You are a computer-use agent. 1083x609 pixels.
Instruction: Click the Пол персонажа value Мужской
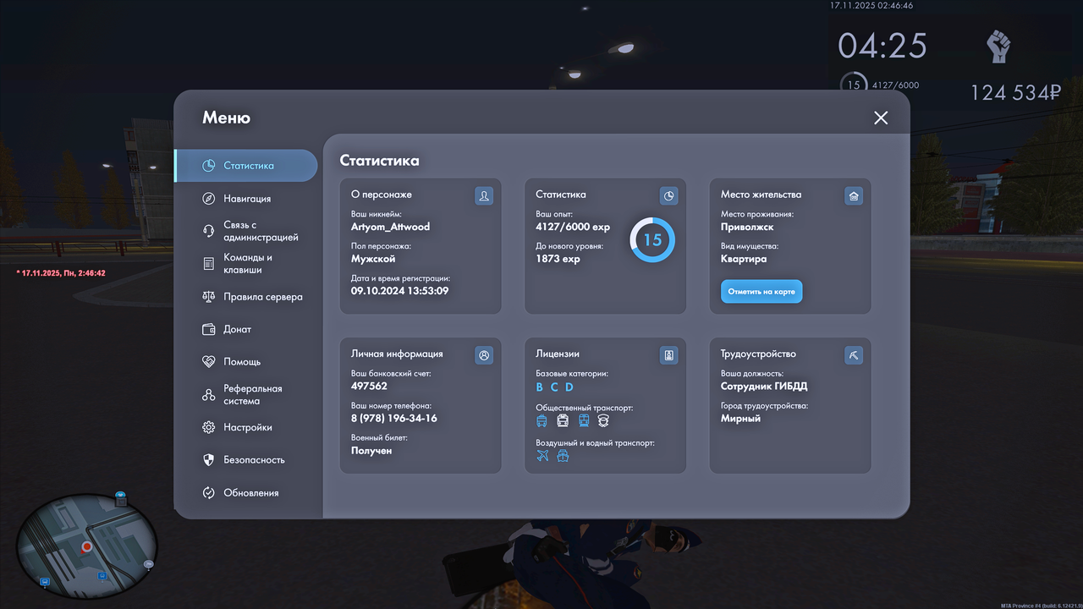[374, 259]
